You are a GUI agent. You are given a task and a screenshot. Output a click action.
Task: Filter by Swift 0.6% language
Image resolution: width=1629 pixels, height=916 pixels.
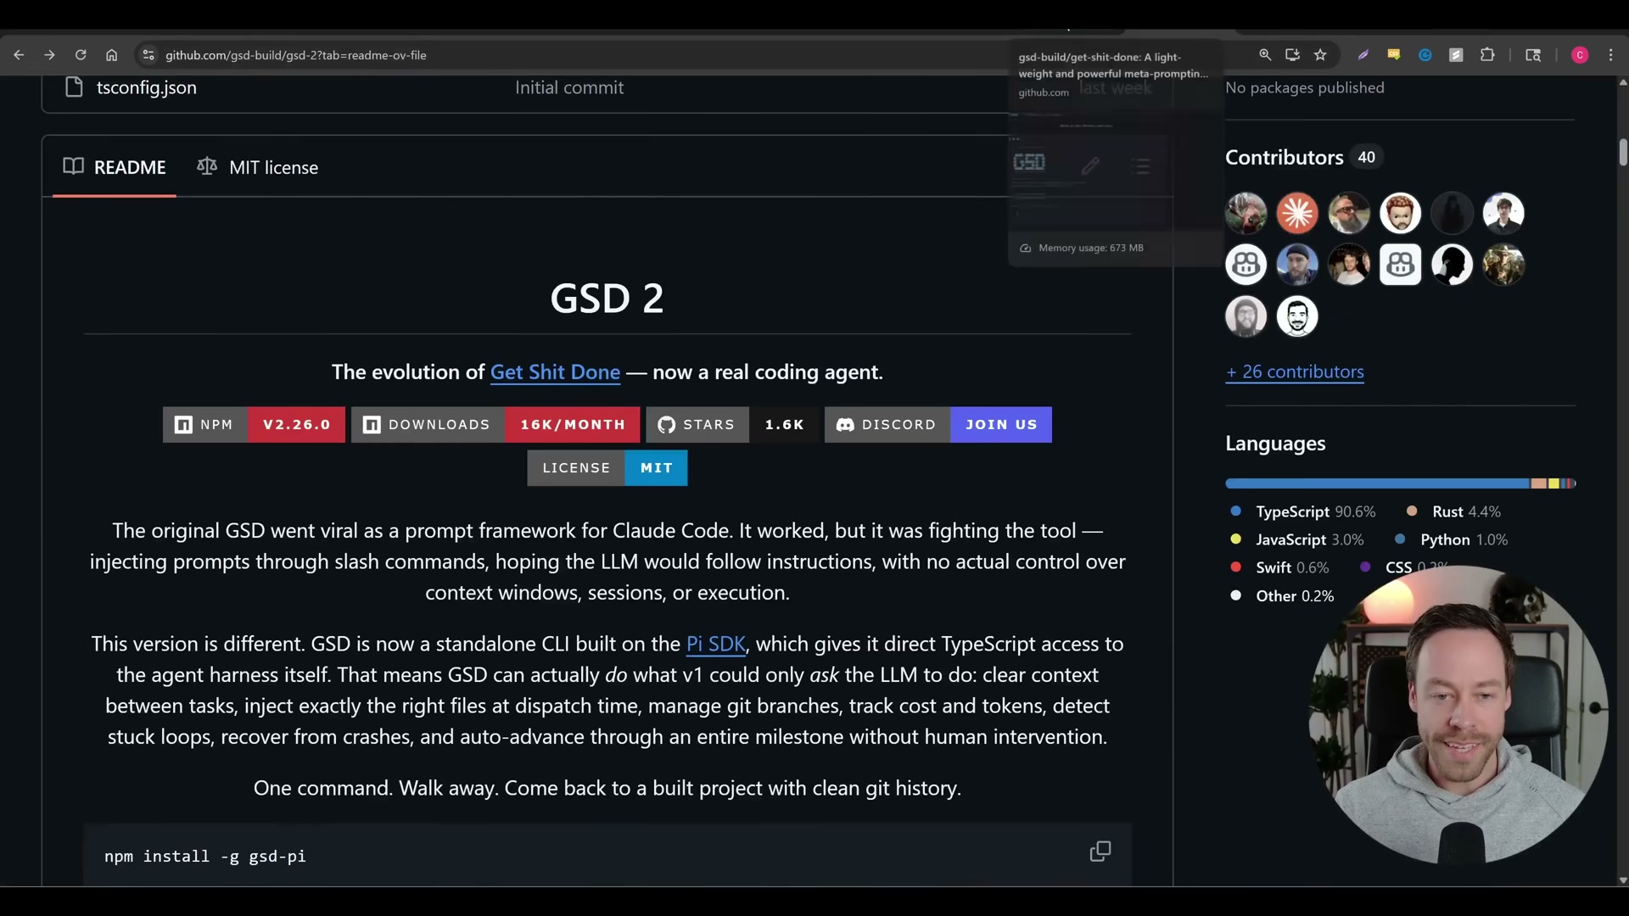[x=1279, y=568]
